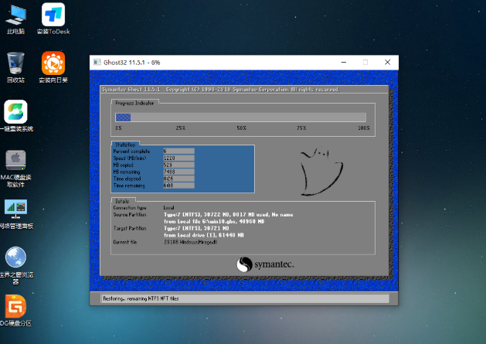Click Source Partition details line
The width and height of the screenshot is (486, 344).
coord(229,215)
